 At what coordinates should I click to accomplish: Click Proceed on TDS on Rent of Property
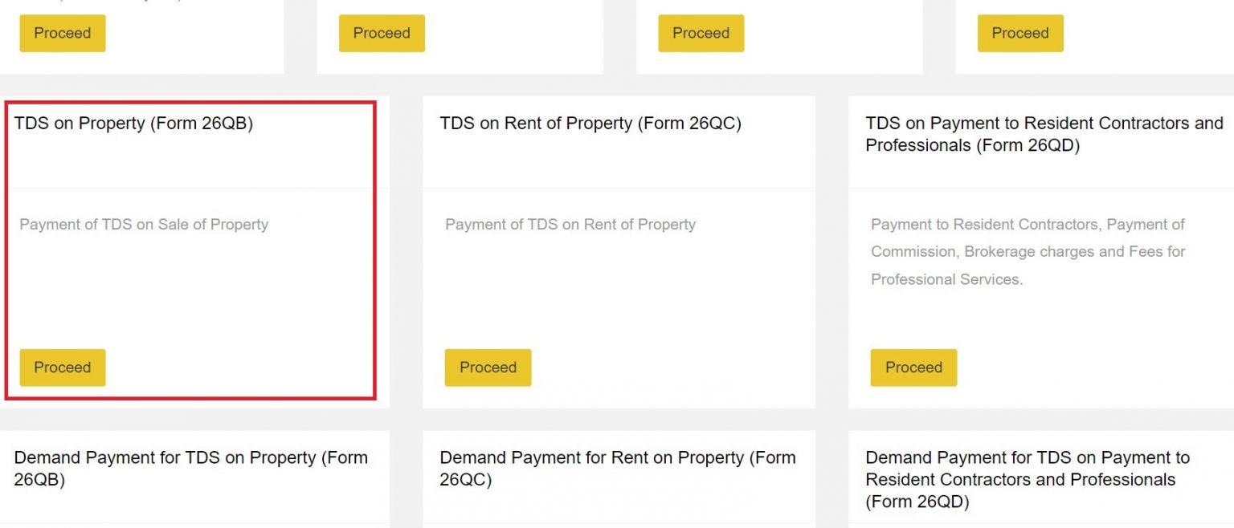488,367
